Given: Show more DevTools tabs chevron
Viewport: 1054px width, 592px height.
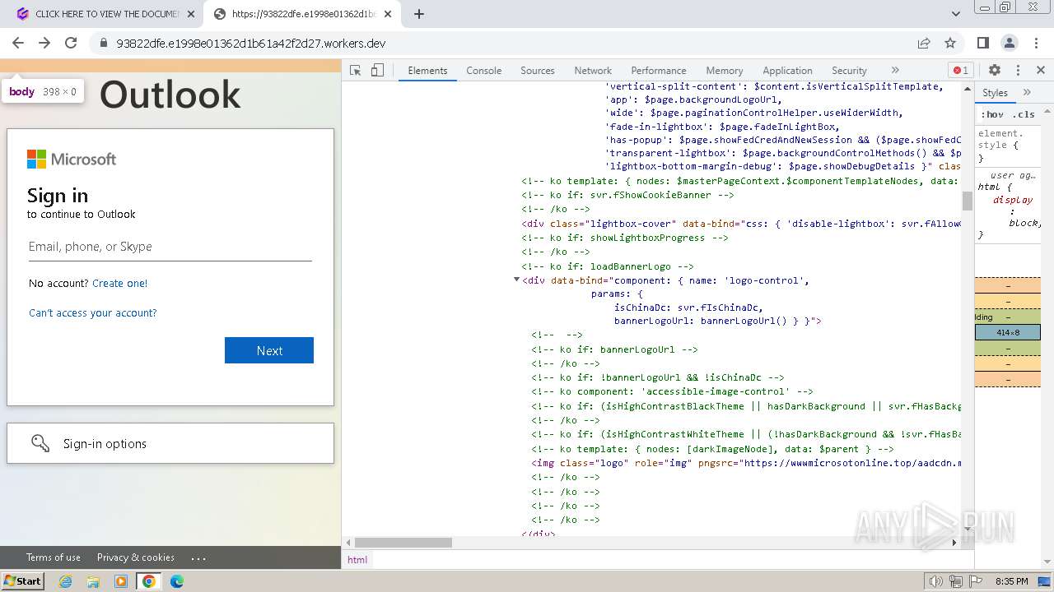Looking at the screenshot, I should (895, 71).
